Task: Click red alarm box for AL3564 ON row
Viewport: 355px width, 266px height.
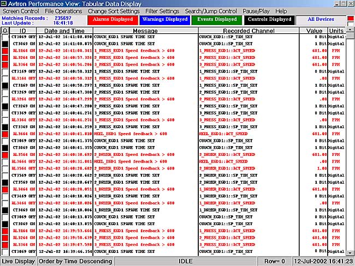Action: (x=5, y=155)
